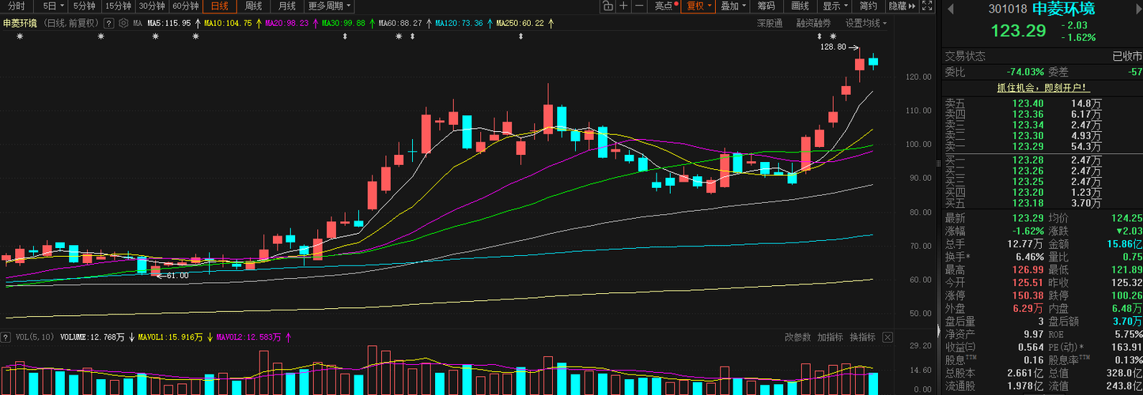Screen dimensions: 1143x395
Task: Click the MA10:104.75 indicator label
Action: coord(228,23)
